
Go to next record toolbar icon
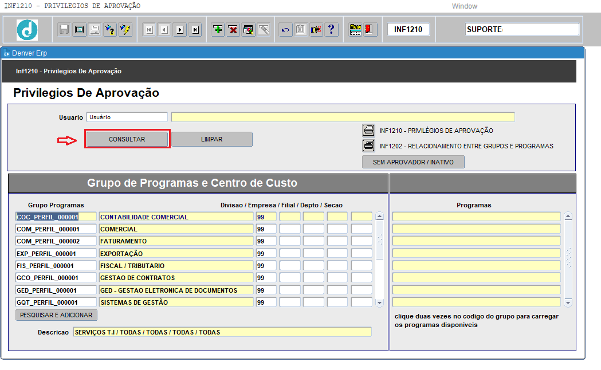pos(180,29)
